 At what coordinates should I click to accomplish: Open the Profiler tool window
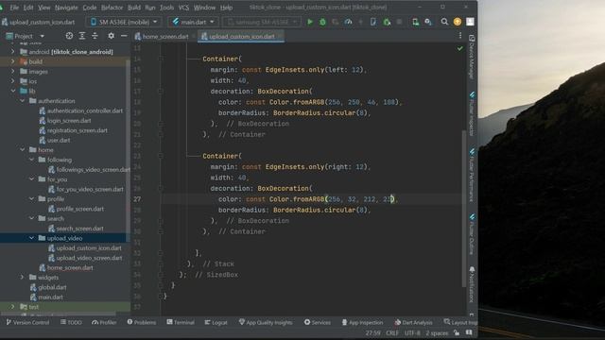104,322
